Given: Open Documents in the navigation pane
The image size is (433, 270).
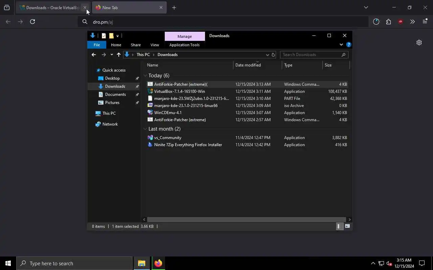Looking at the screenshot, I should [115, 94].
